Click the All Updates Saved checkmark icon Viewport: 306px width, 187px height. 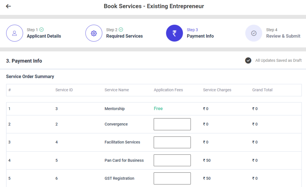pos(248,61)
